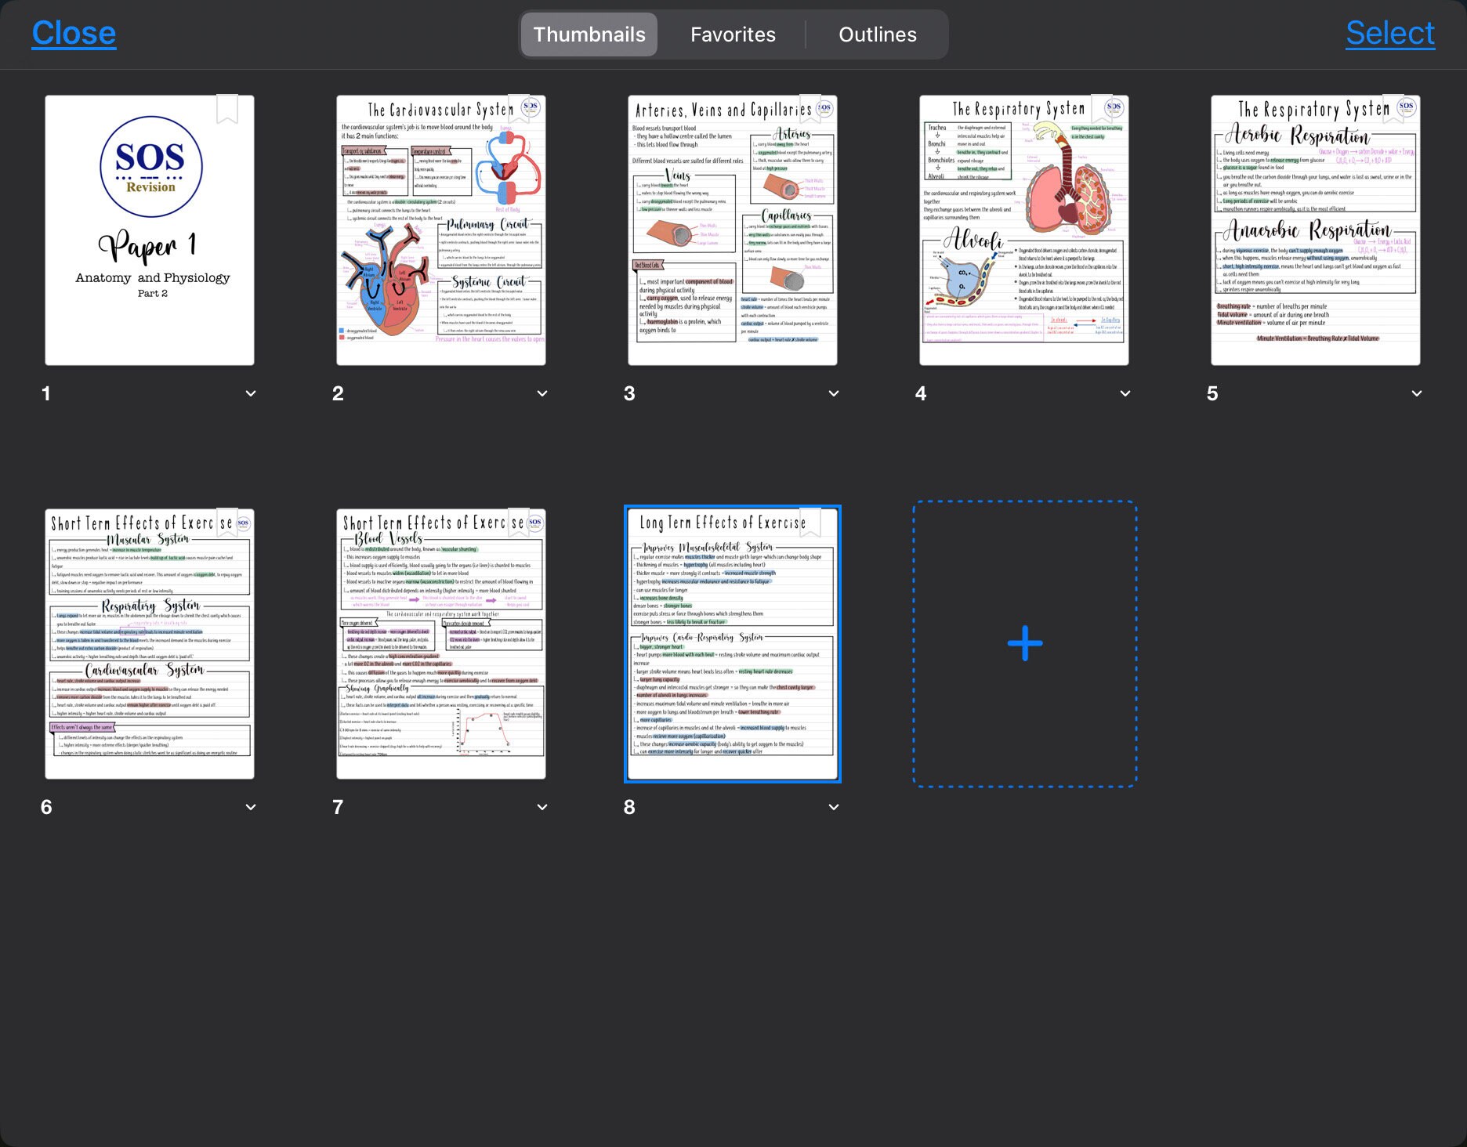The image size is (1467, 1147).
Task: Toggle bookmark ribbon on page 5 thumbnail
Action: 1393,110
